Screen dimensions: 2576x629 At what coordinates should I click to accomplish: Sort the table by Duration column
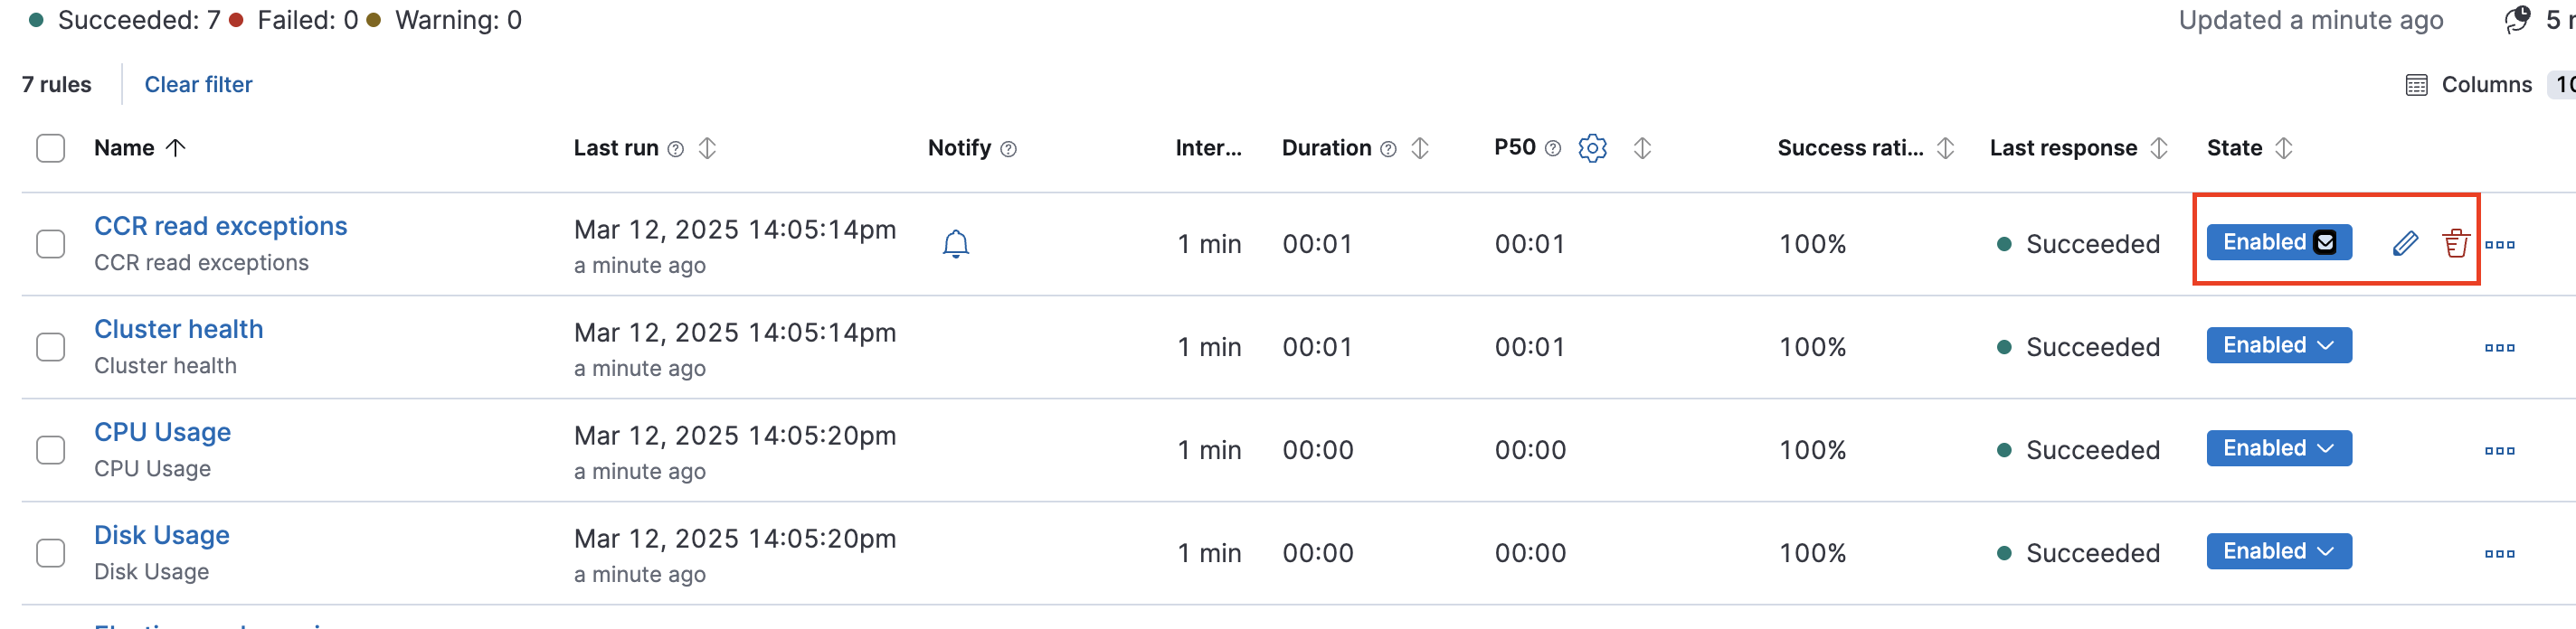1420,148
